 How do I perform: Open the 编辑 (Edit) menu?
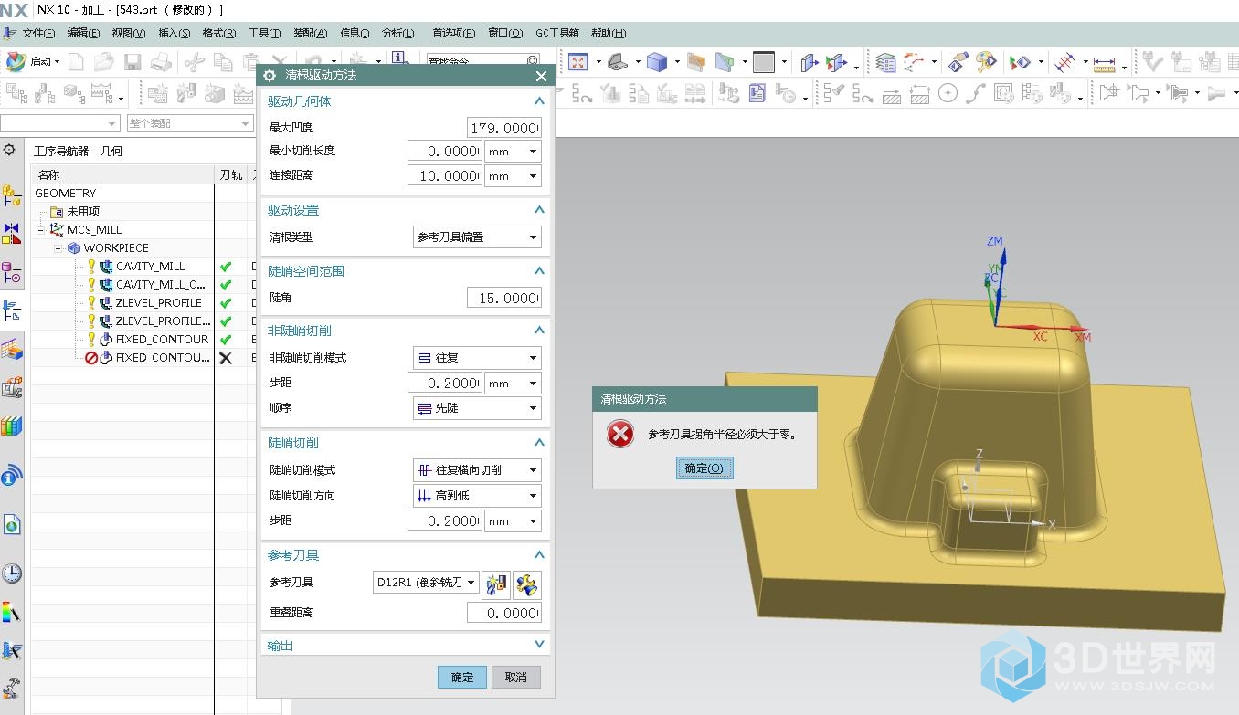click(x=83, y=33)
